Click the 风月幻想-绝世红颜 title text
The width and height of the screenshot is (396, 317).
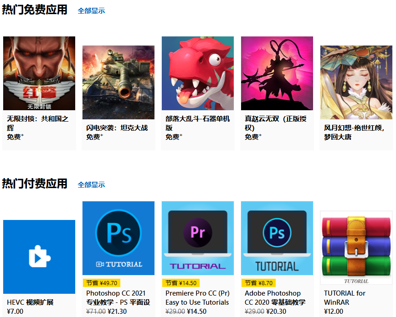354,132
